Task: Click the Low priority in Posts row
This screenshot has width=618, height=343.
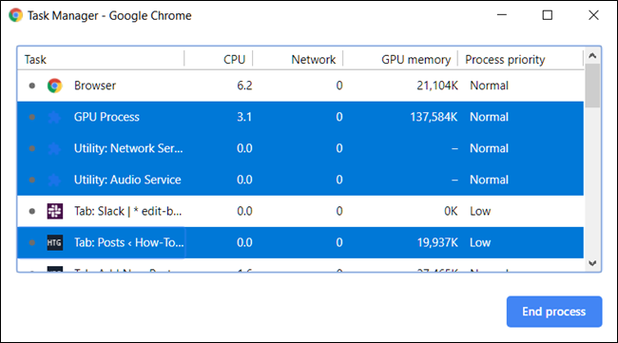Action: 480,242
